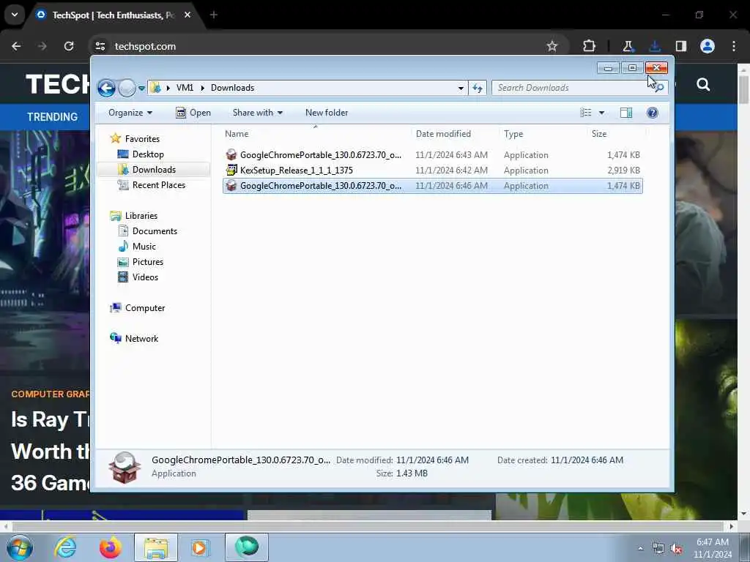
Task: Open Chrome Labs flask icon
Action: (628, 46)
